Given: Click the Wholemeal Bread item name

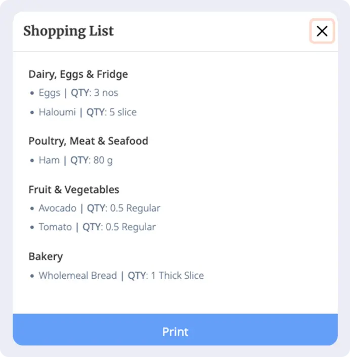Looking at the screenshot, I should click(x=77, y=276).
